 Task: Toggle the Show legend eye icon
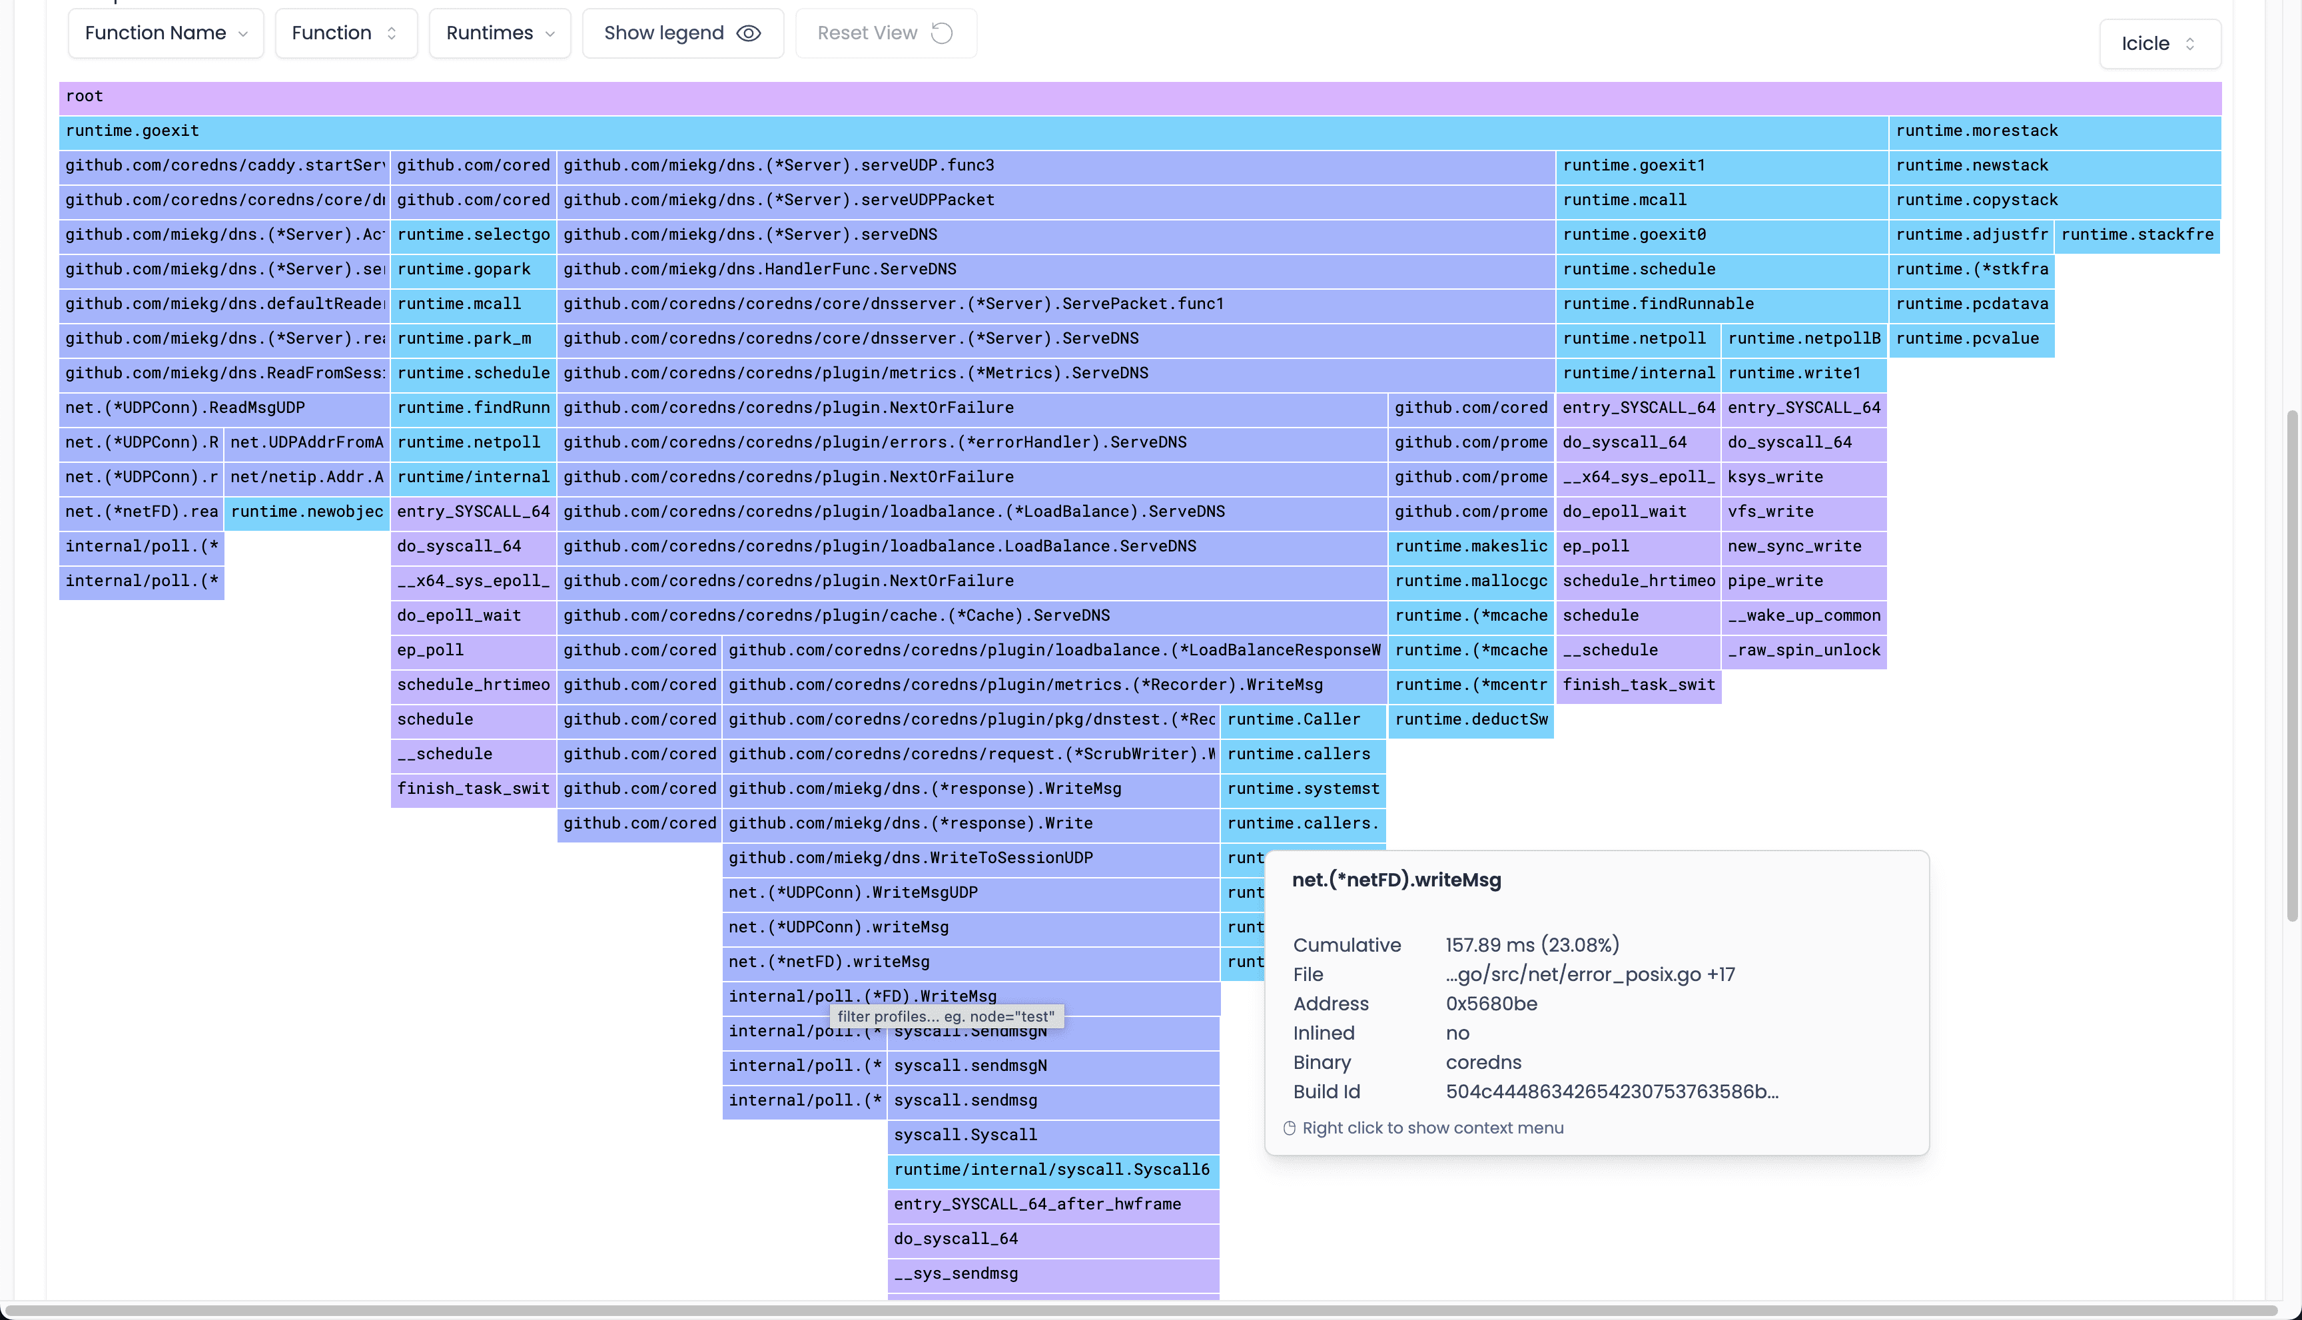(748, 33)
